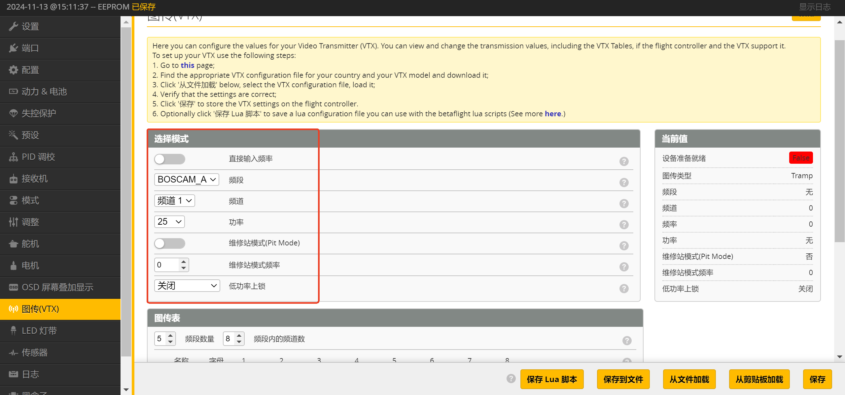Increase 维修站模式频率 value with up arrow
845x395 pixels.
click(184, 262)
